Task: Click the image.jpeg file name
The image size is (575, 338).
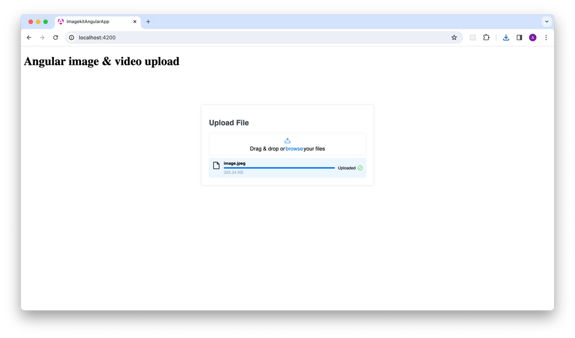Action: point(235,163)
